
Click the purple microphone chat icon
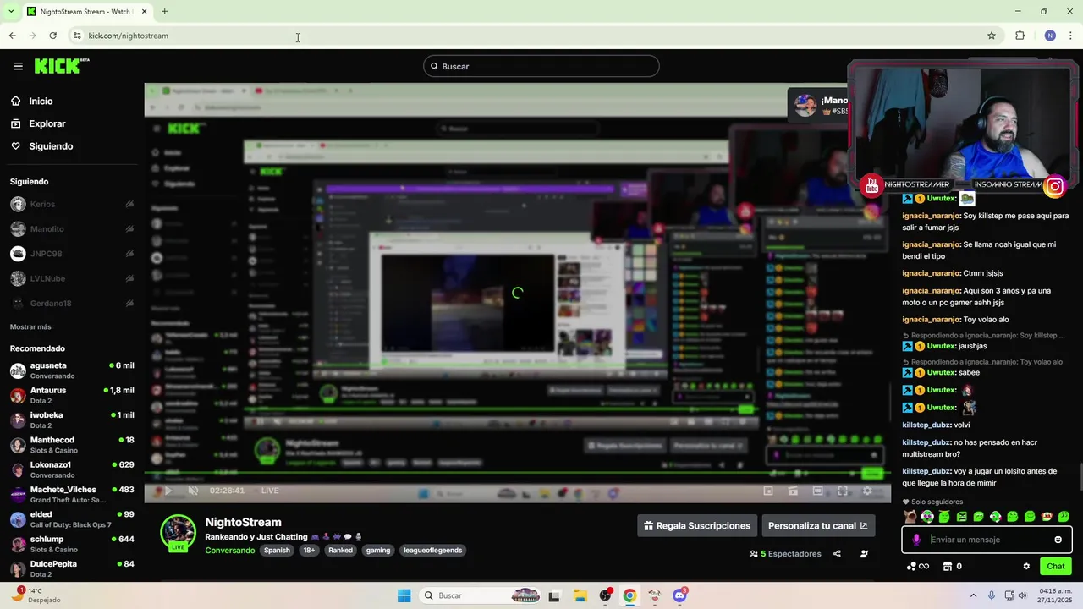click(x=916, y=540)
